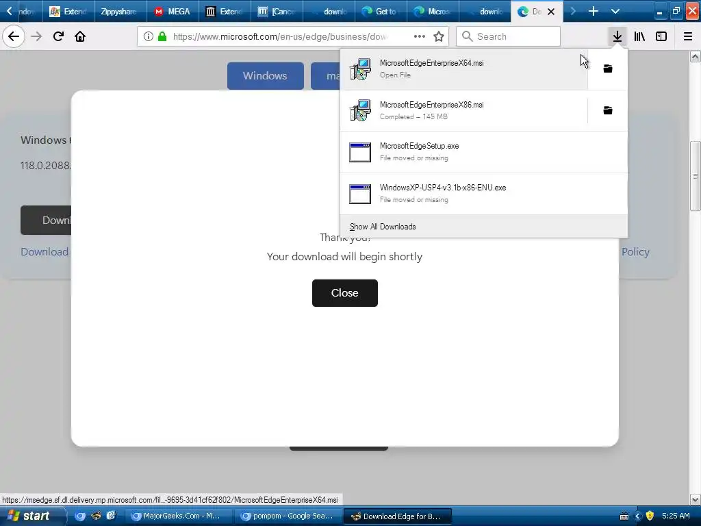Switch to the MEGA tab

pyautogui.click(x=173, y=11)
